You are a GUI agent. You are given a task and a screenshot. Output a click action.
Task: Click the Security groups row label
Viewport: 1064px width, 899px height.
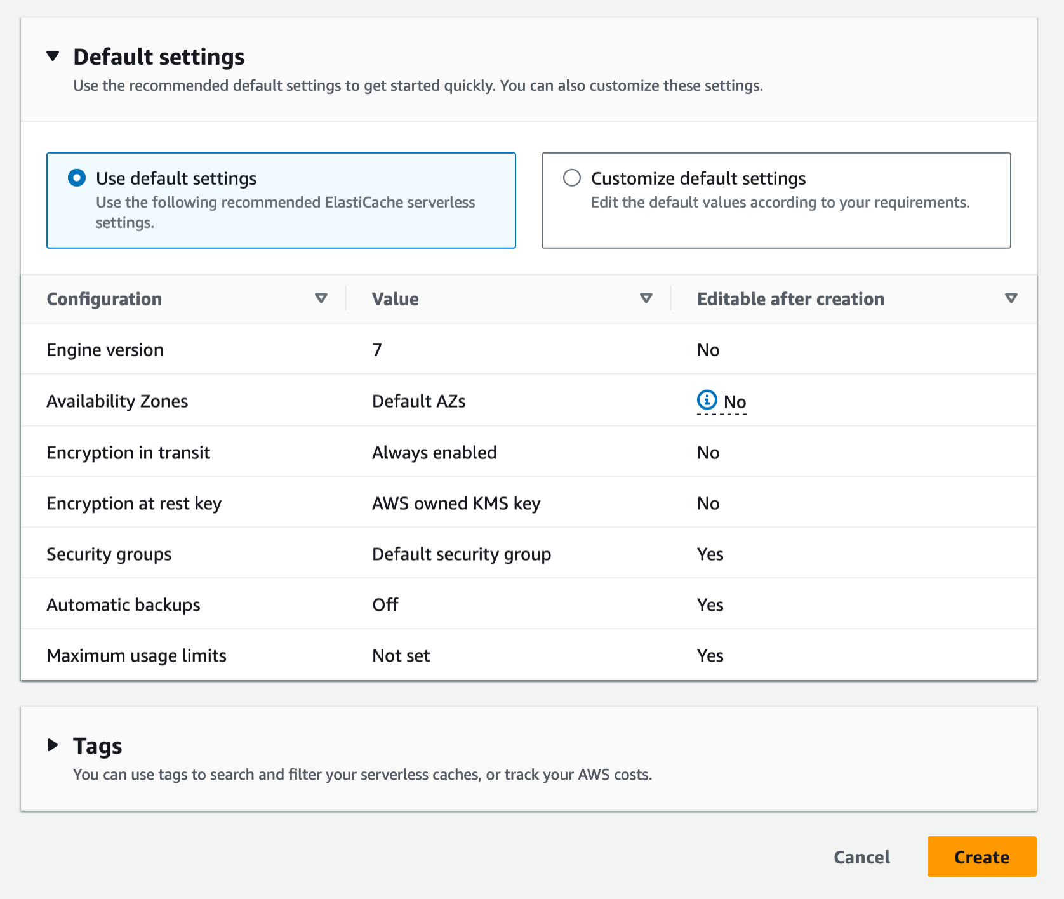[x=109, y=554]
